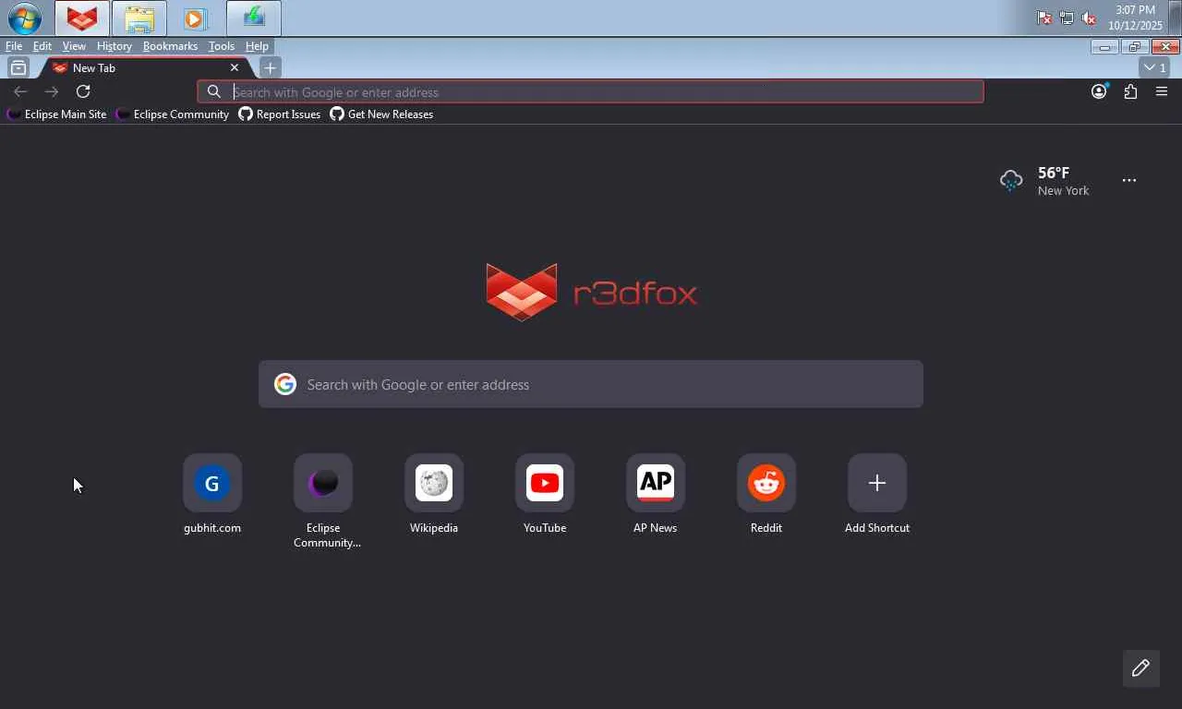Click the Action Center flag tray icon
Image resolution: width=1182 pixels, height=709 pixels.
(1044, 18)
